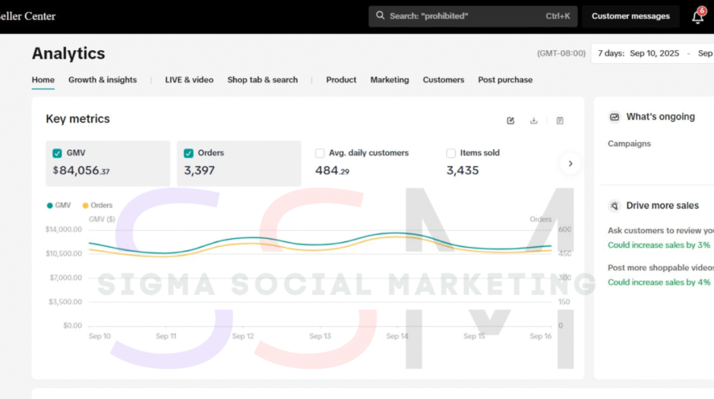Go to the Post purchase tab
Screen dimensions: 714x399
tap(505, 80)
